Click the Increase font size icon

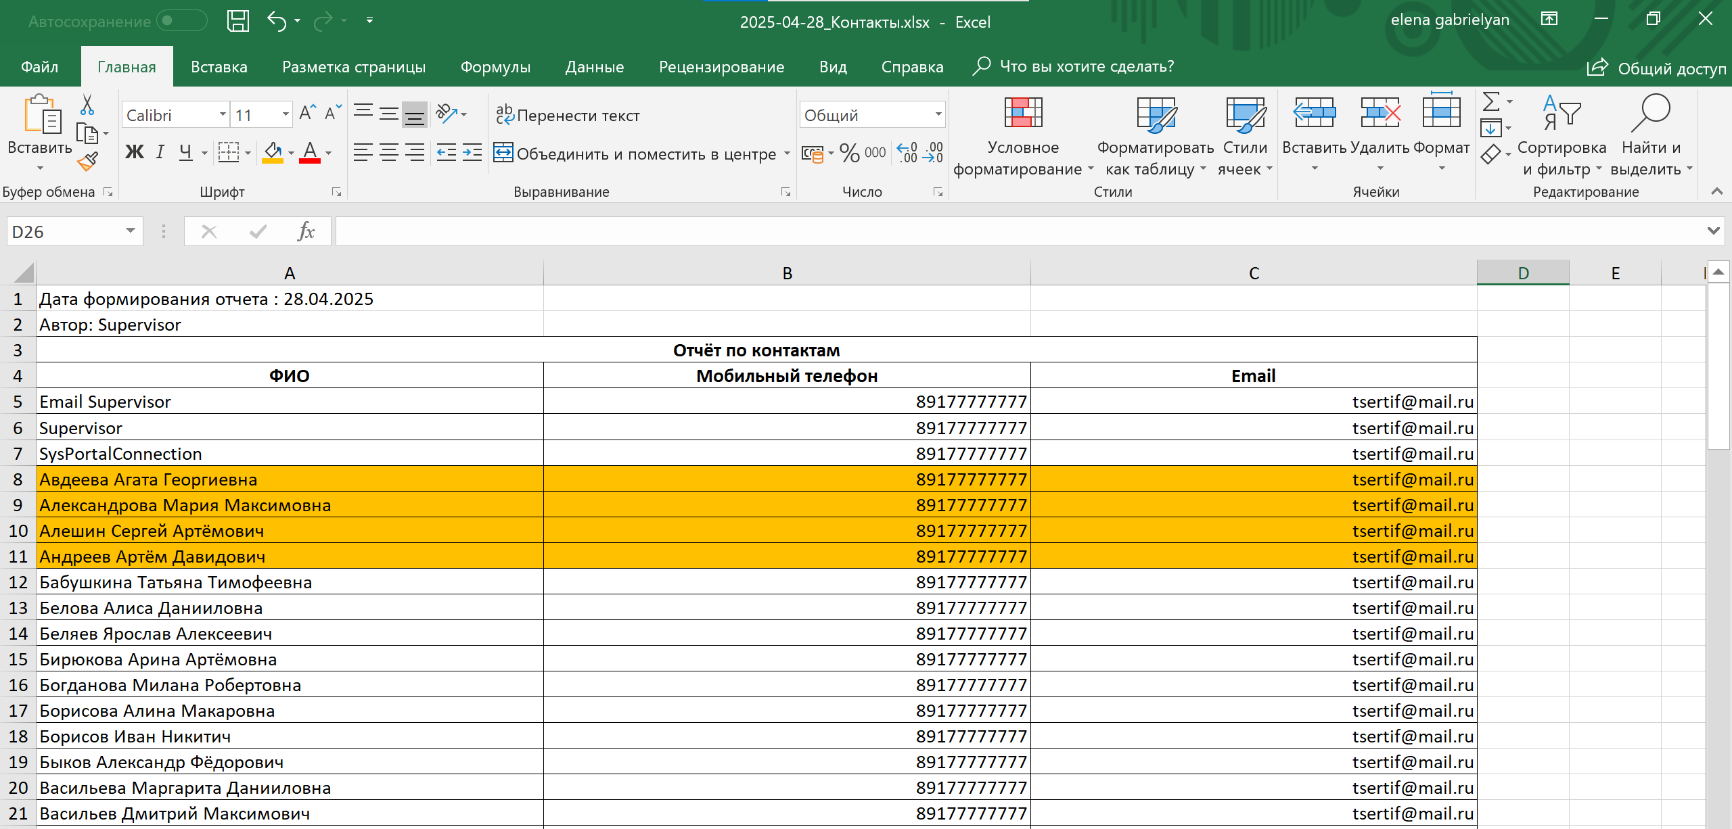[307, 113]
